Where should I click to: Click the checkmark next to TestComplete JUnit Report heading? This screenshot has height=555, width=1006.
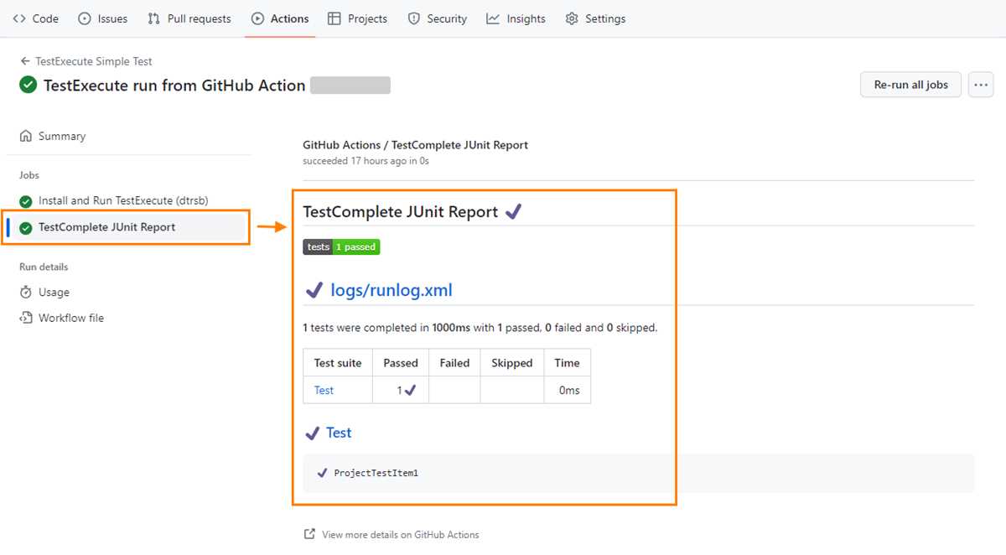[x=513, y=212]
